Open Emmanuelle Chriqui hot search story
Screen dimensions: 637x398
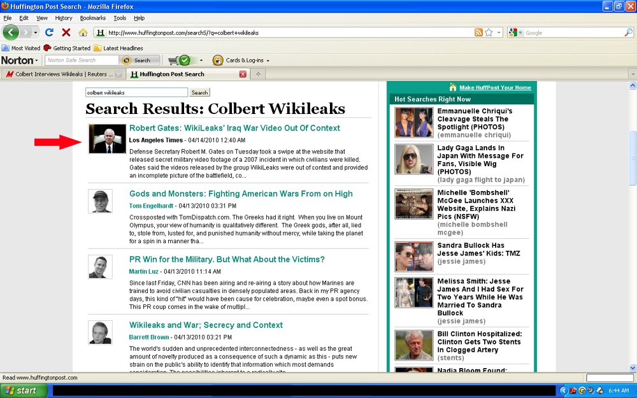pos(475,119)
